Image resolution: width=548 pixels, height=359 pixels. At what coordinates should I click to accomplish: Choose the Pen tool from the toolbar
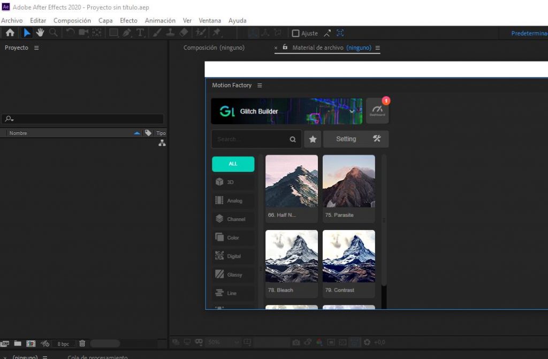127,32
